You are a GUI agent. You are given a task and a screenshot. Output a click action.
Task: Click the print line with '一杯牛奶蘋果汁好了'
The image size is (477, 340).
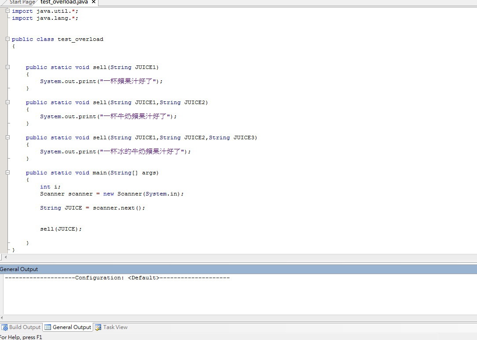[x=108, y=116]
